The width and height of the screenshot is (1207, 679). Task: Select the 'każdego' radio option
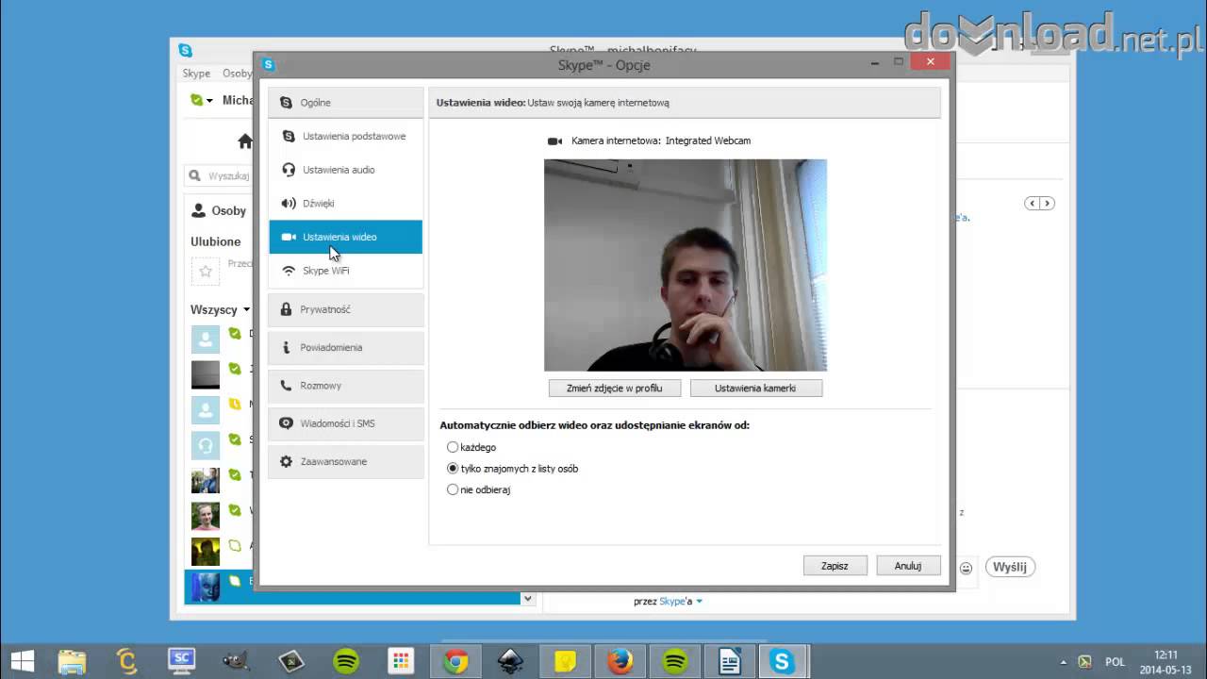point(453,447)
